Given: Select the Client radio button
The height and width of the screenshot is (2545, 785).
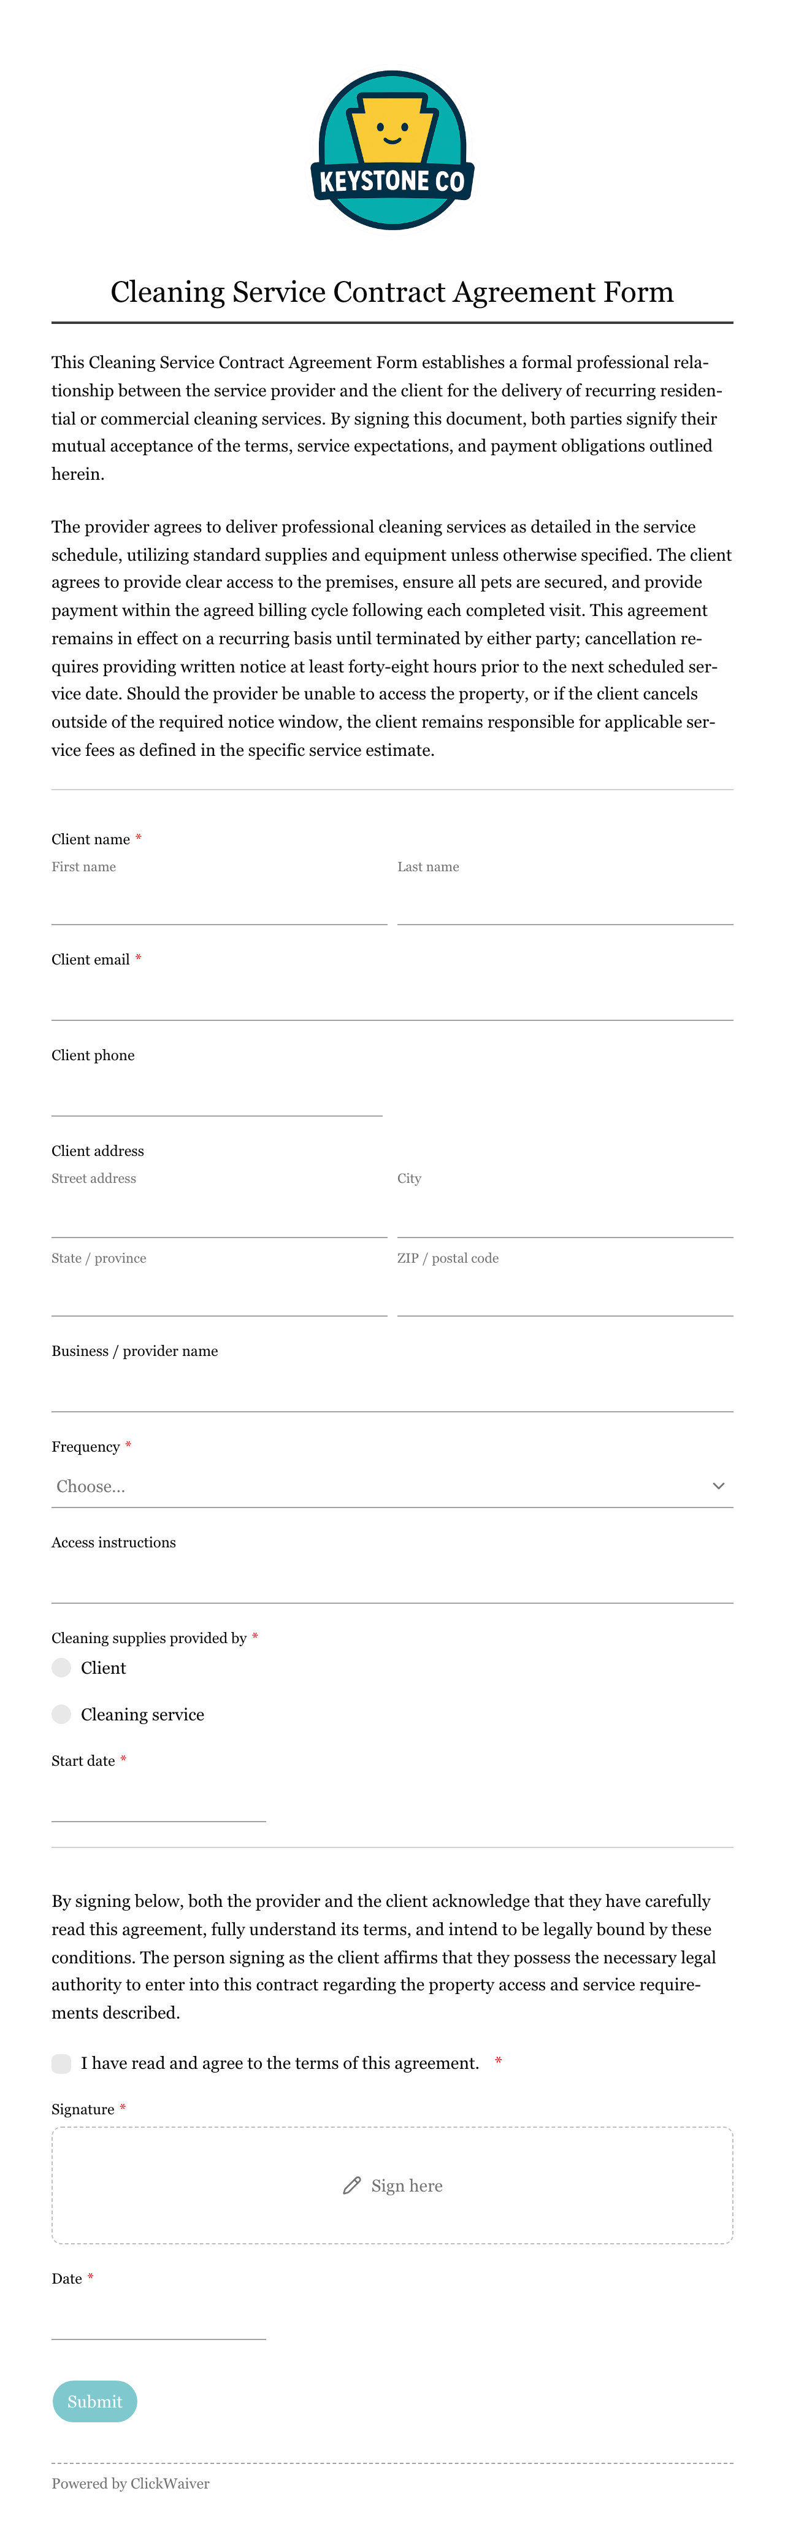Looking at the screenshot, I should click(61, 1668).
